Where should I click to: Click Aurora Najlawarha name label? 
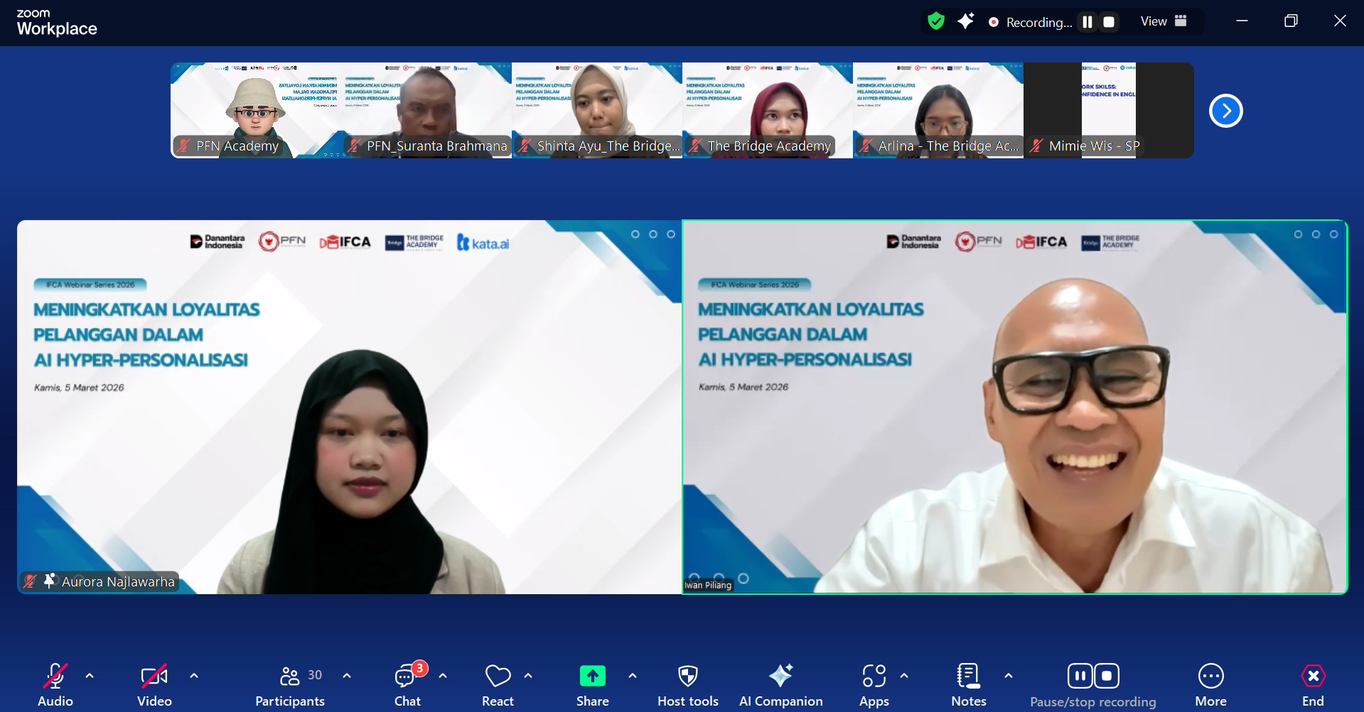(x=118, y=582)
